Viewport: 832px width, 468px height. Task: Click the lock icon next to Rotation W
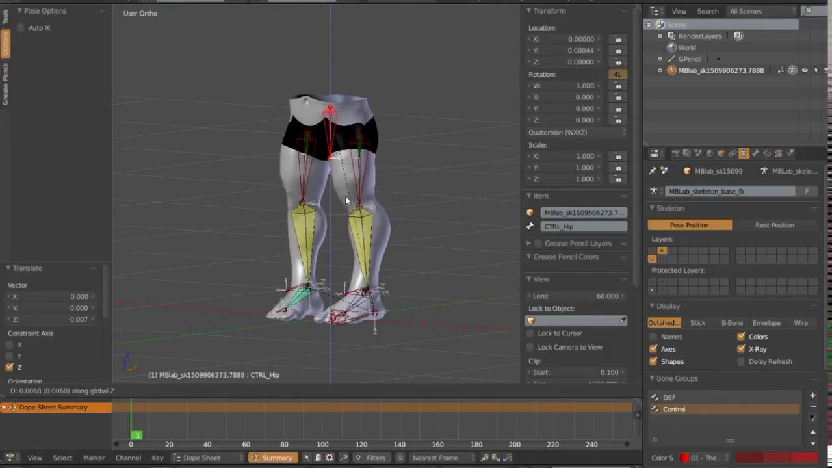coord(617,86)
